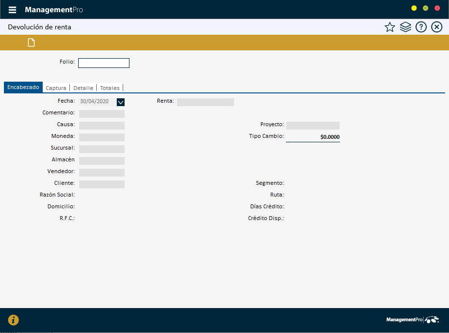Create a new document from the toolbar

pyautogui.click(x=31, y=43)
